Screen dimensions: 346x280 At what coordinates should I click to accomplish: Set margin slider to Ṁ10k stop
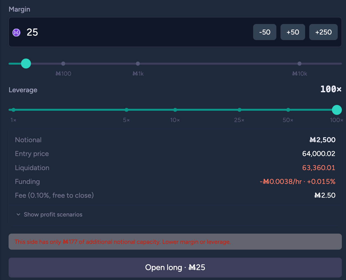click(300, 64)
